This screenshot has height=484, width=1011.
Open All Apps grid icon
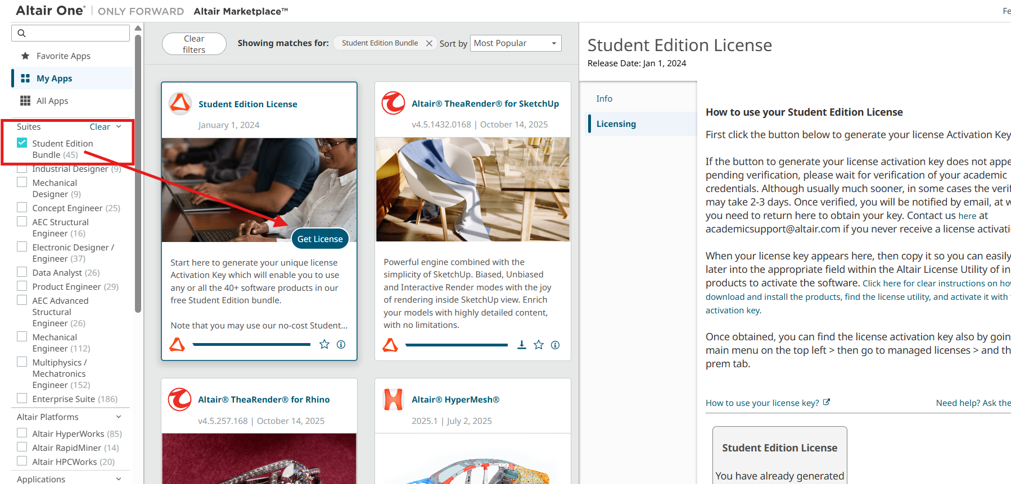click(x=25, y=101)
